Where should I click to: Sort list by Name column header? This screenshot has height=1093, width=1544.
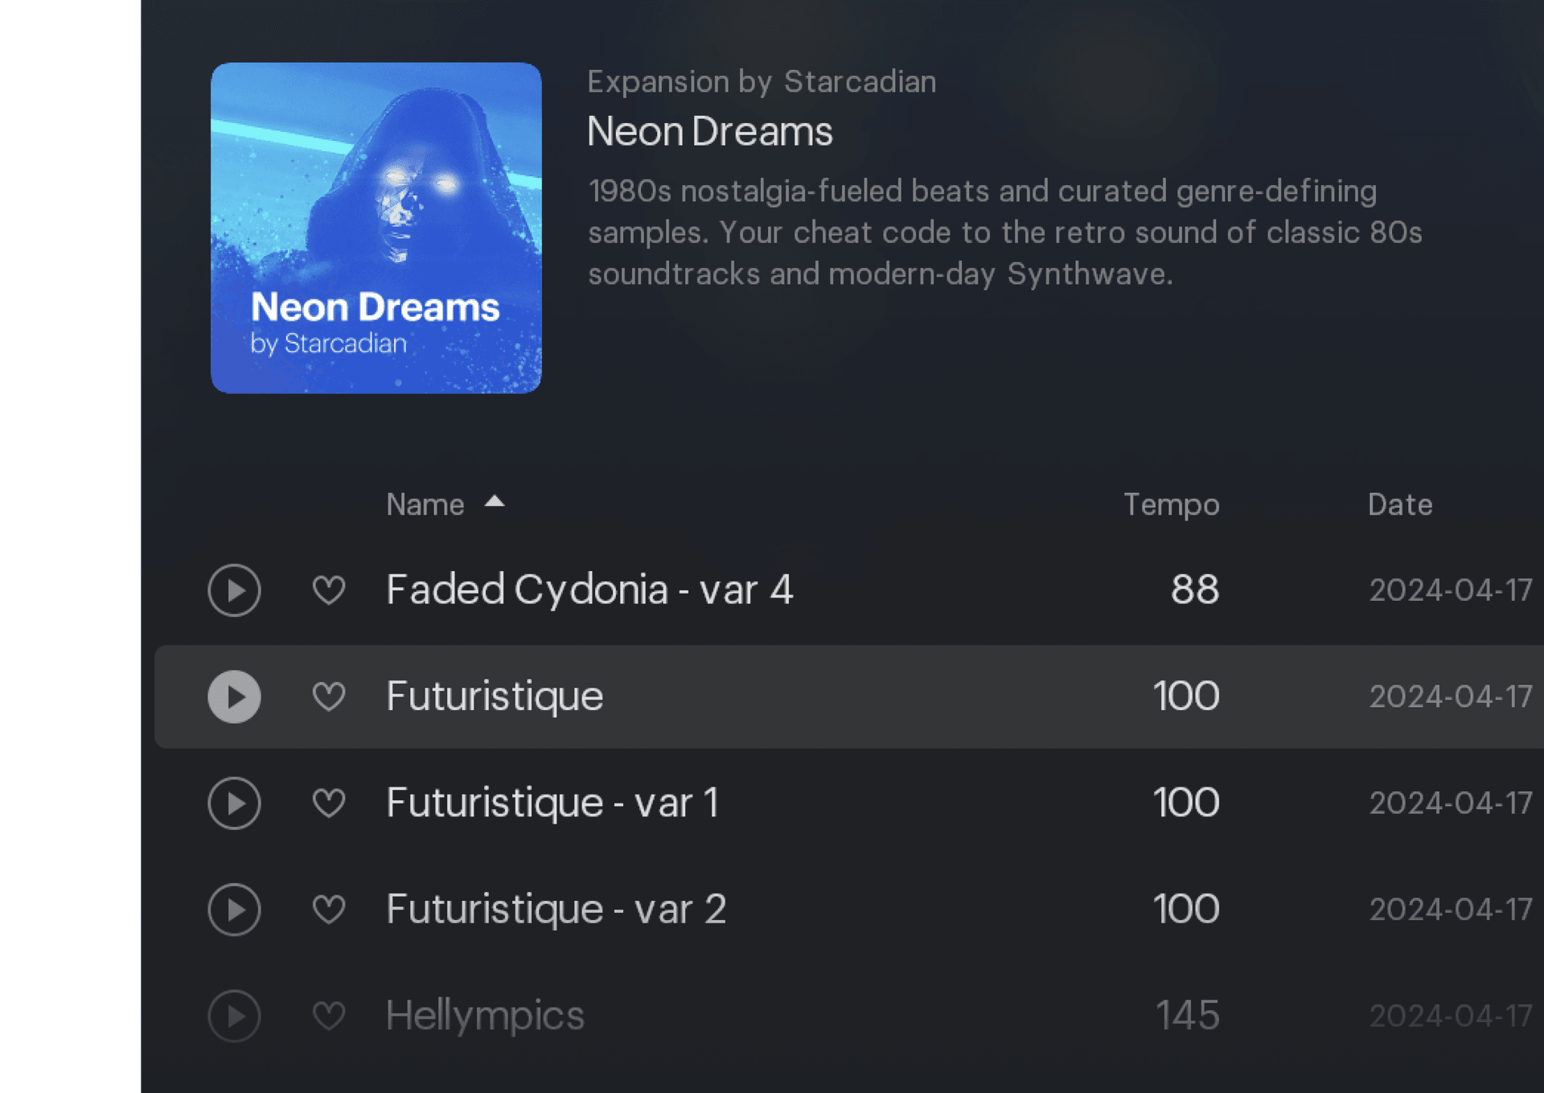click(x=425, y=505)
